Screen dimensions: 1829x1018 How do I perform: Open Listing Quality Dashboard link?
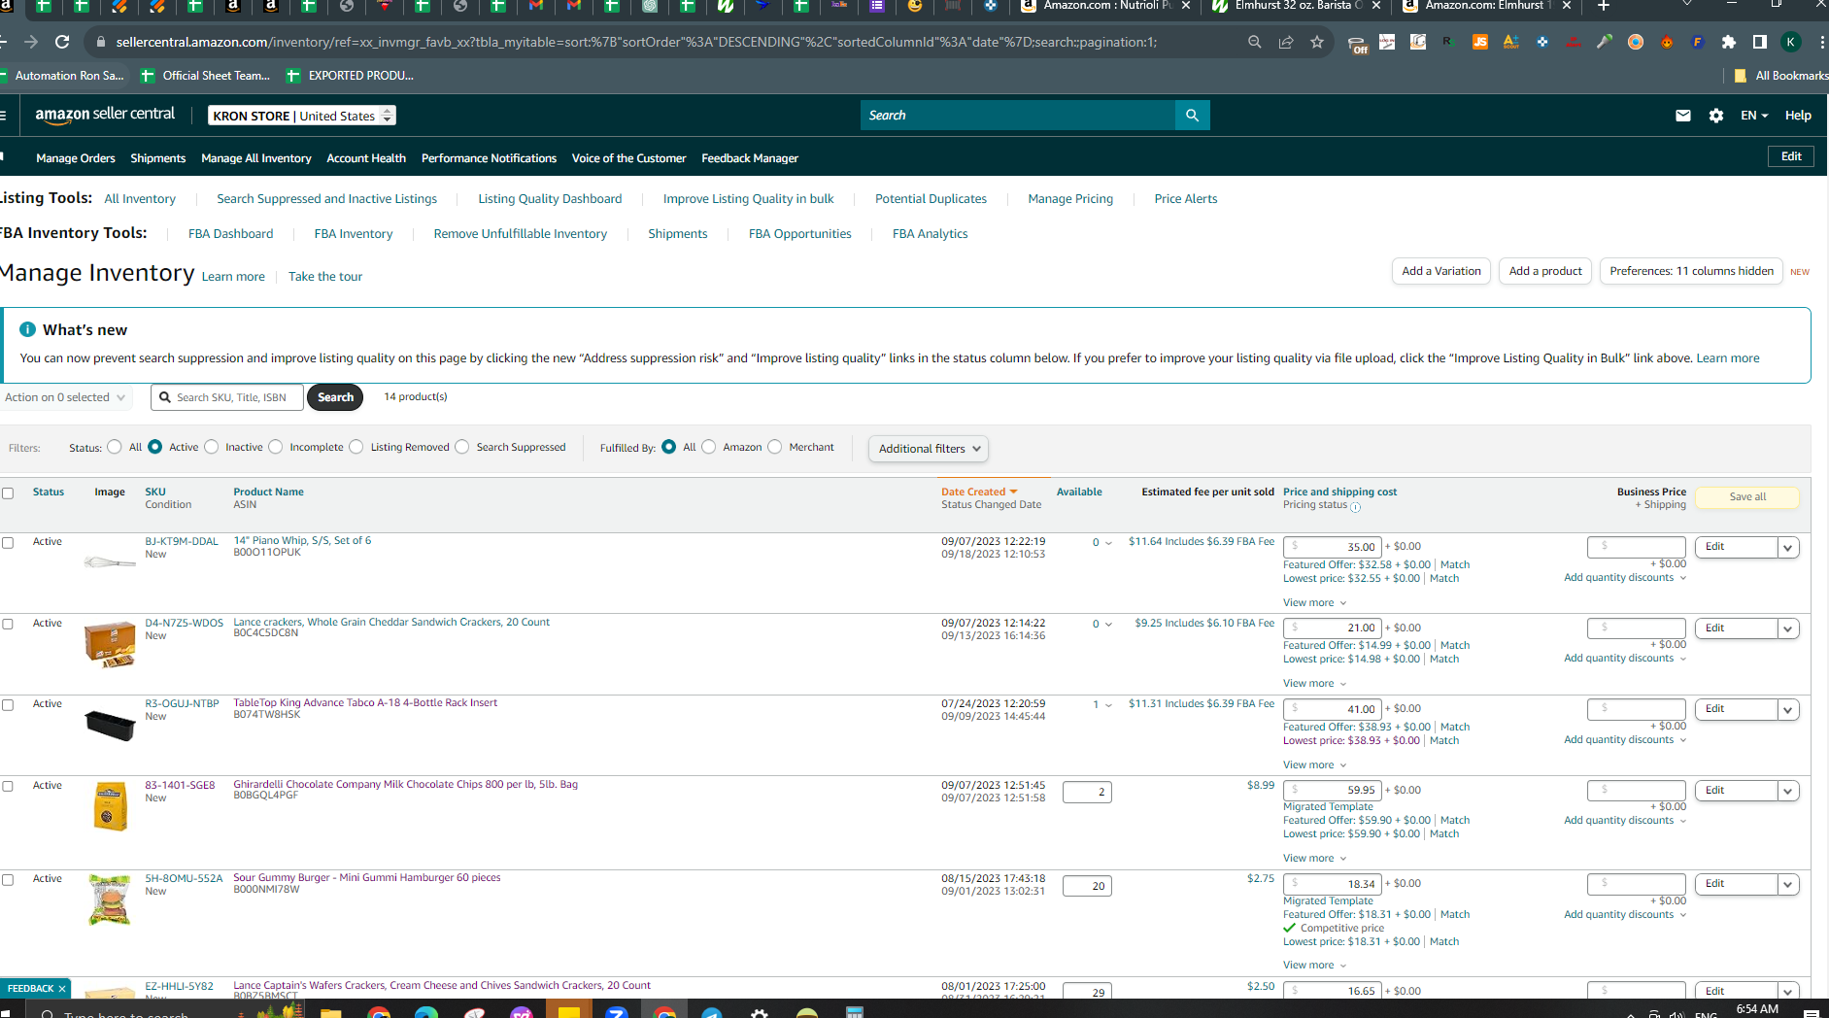tap(550, 199)
